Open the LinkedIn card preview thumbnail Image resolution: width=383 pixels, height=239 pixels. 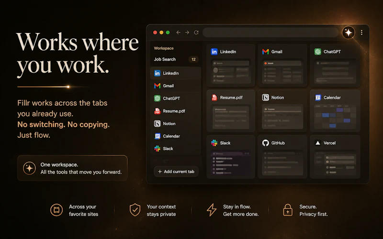pos(231,71)
